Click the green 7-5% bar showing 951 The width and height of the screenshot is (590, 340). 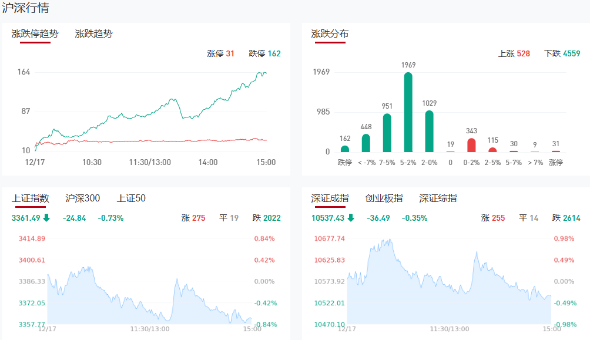point(387,133)
